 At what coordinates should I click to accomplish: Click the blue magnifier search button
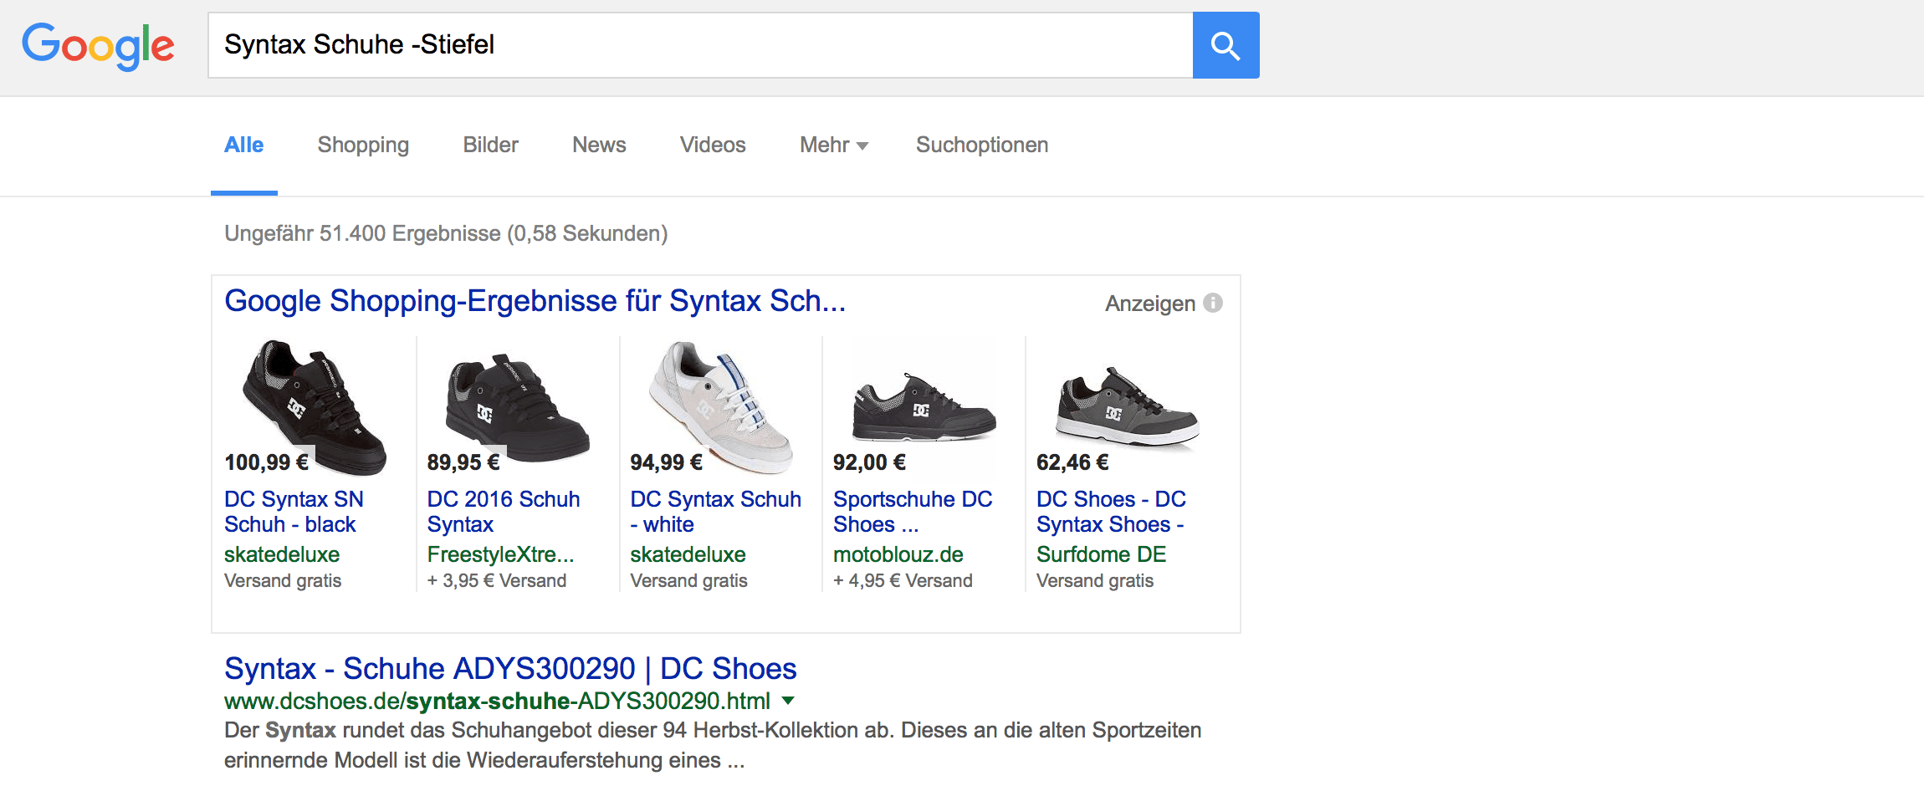(x=1226, y=45)
